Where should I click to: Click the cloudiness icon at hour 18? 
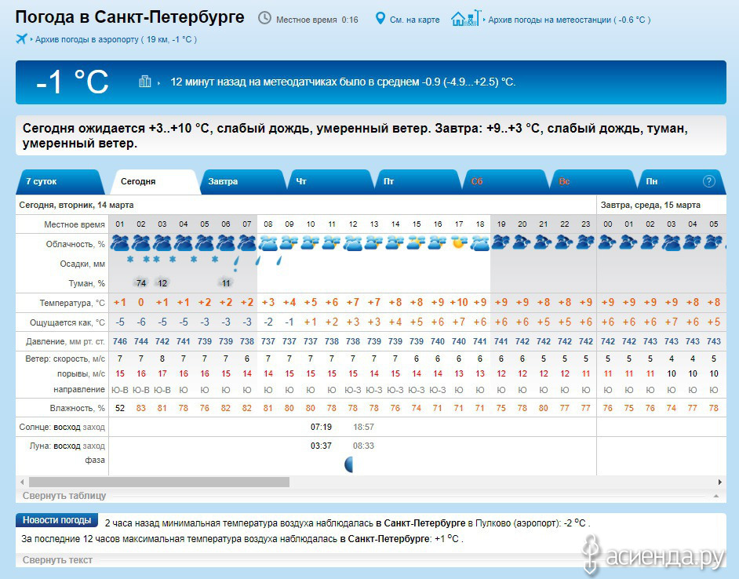pos(480,243)
